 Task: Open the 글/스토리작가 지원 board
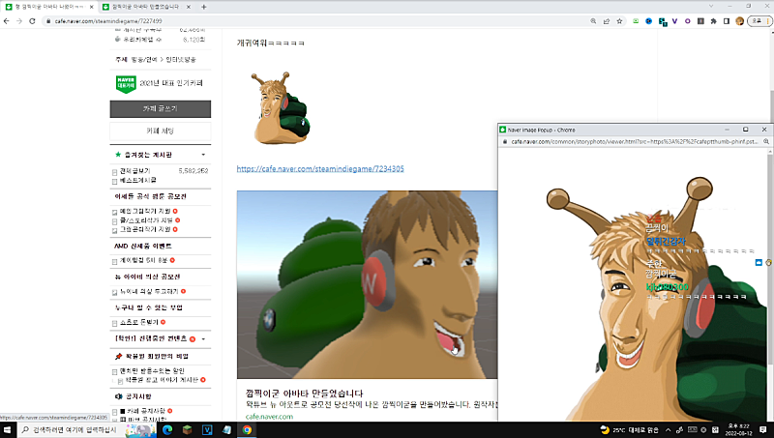[146, 220]
